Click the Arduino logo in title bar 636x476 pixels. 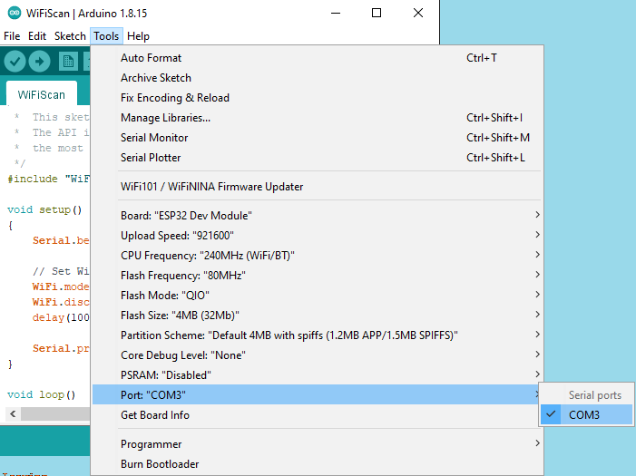click(15, 13)
